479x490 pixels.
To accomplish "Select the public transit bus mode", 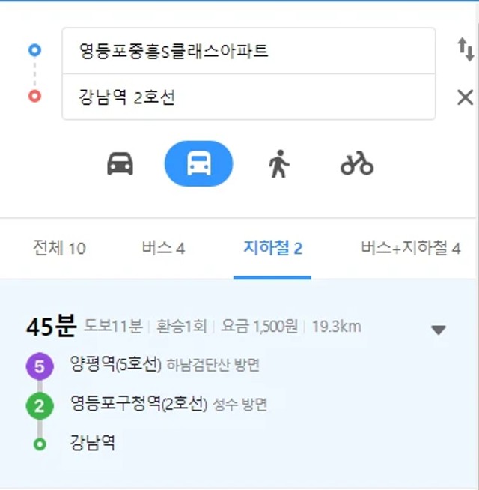I will [198, 163].
